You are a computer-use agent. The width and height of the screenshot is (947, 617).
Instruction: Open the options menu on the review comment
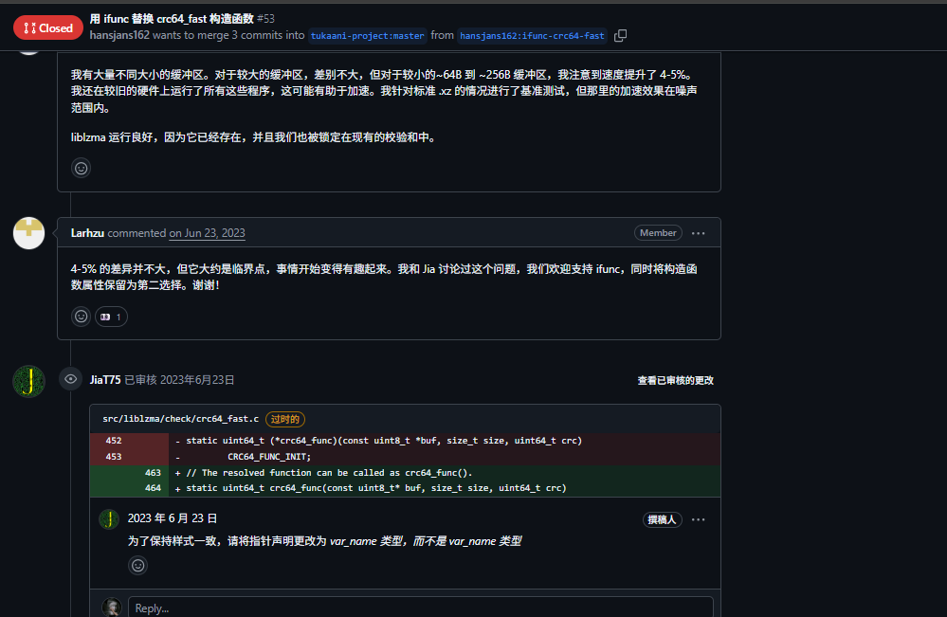click(x=699, y=519)
